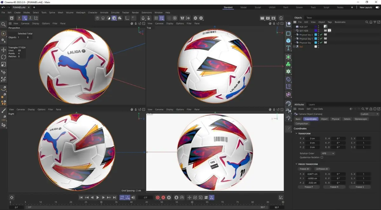Open the Camera objects icon
381x210 pixels.
point(288,111)
